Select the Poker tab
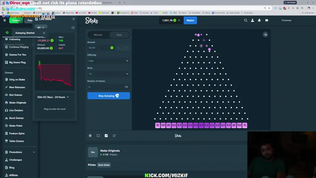Viewport: 316px width, 178px height. [x=30, y=20]
